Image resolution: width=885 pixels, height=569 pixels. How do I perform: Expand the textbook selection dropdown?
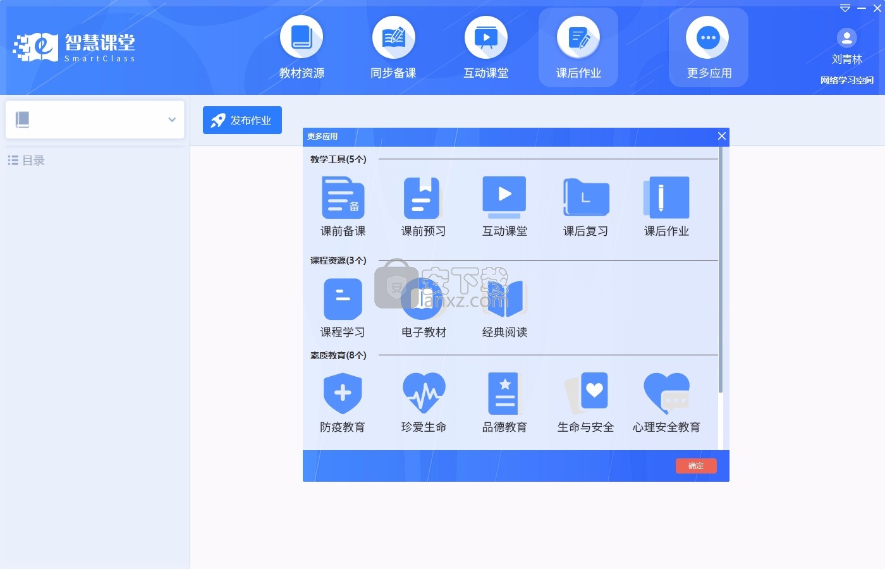(x=172, y=119)
